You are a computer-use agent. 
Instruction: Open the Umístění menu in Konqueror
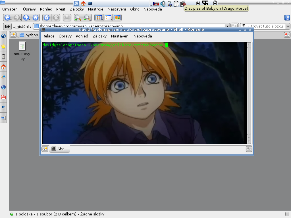click(11, 9)
